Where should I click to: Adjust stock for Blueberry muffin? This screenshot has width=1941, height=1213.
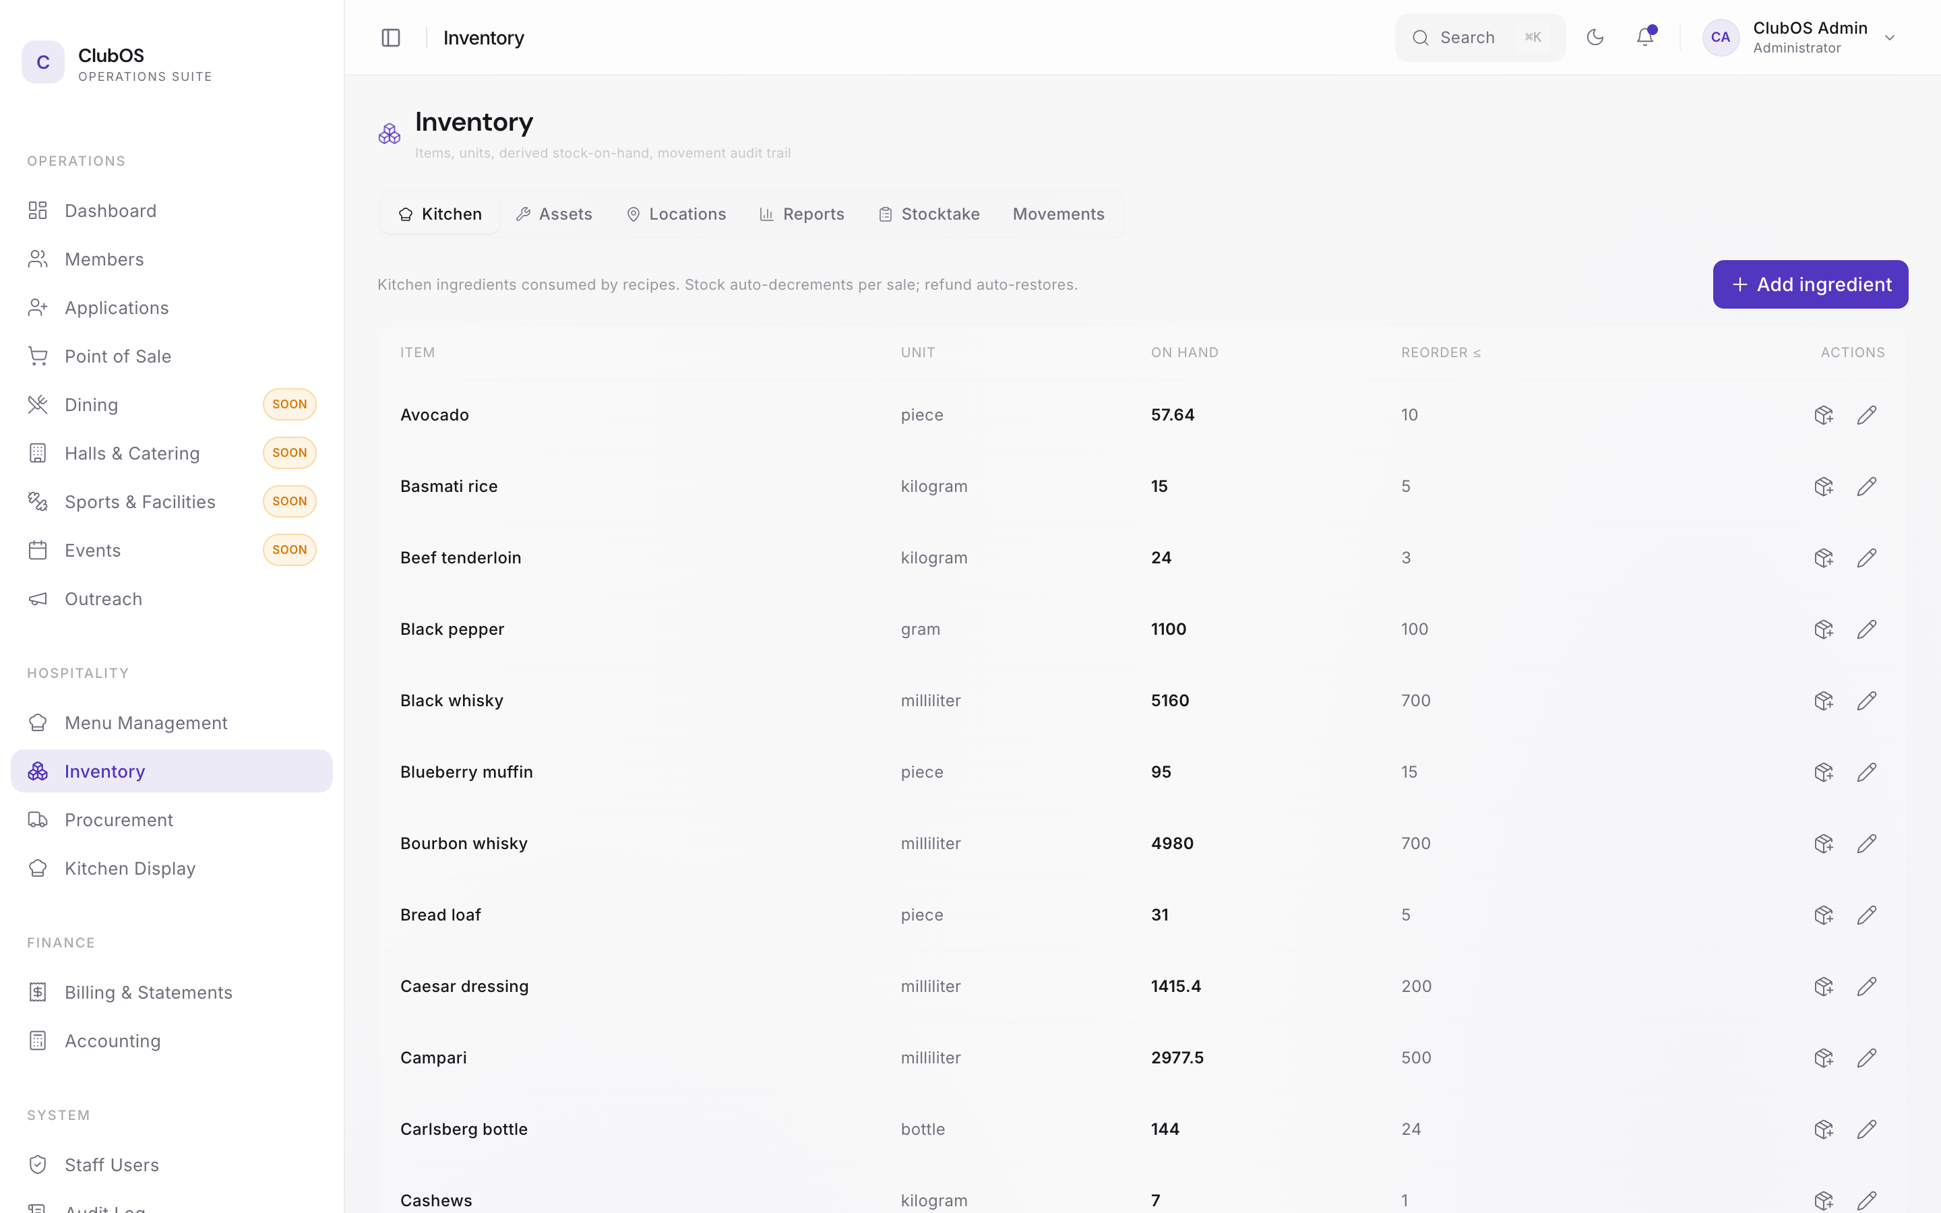(x=1824, y=772)
